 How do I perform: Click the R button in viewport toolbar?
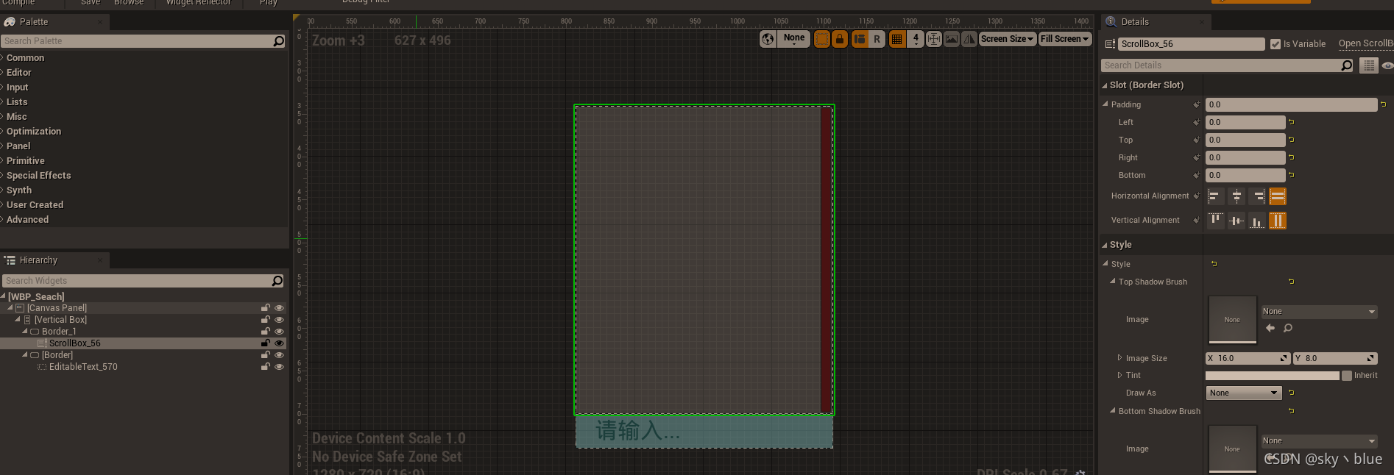(x=877, y=39)
